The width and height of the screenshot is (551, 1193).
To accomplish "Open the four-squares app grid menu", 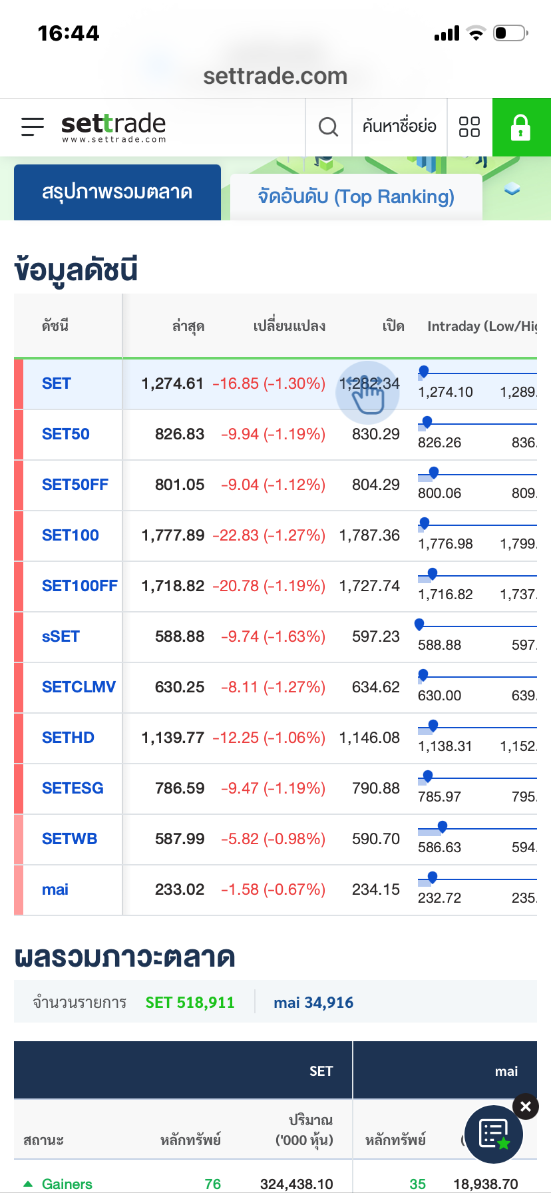I will (469, 126).
